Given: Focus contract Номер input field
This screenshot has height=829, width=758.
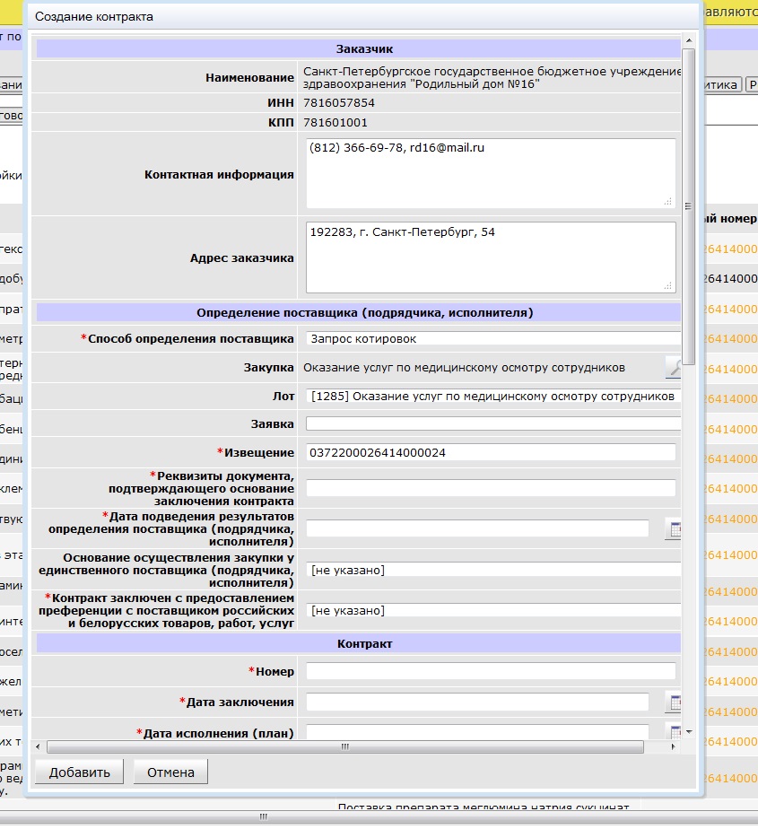Looking at the screenshot, I should tap(491, 671).
